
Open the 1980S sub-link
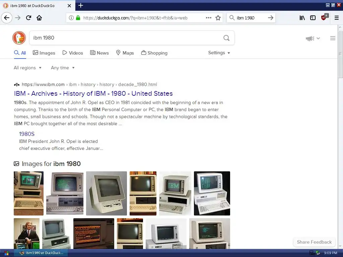click(27, 134)
